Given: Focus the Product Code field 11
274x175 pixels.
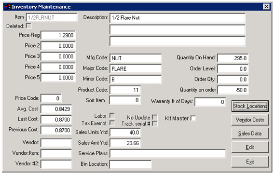Looking at the screenshot, I should coord(125,90).
